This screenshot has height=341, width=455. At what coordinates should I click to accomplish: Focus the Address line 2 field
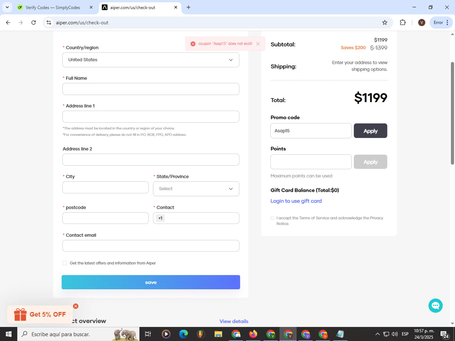151,160
